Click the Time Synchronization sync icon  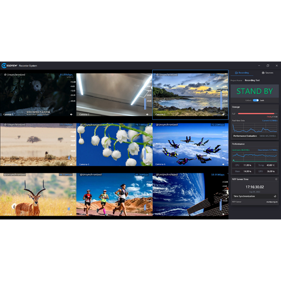point(275,196)
